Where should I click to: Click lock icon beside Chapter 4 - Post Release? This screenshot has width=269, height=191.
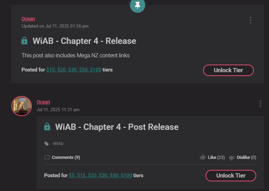click(47, 127)
